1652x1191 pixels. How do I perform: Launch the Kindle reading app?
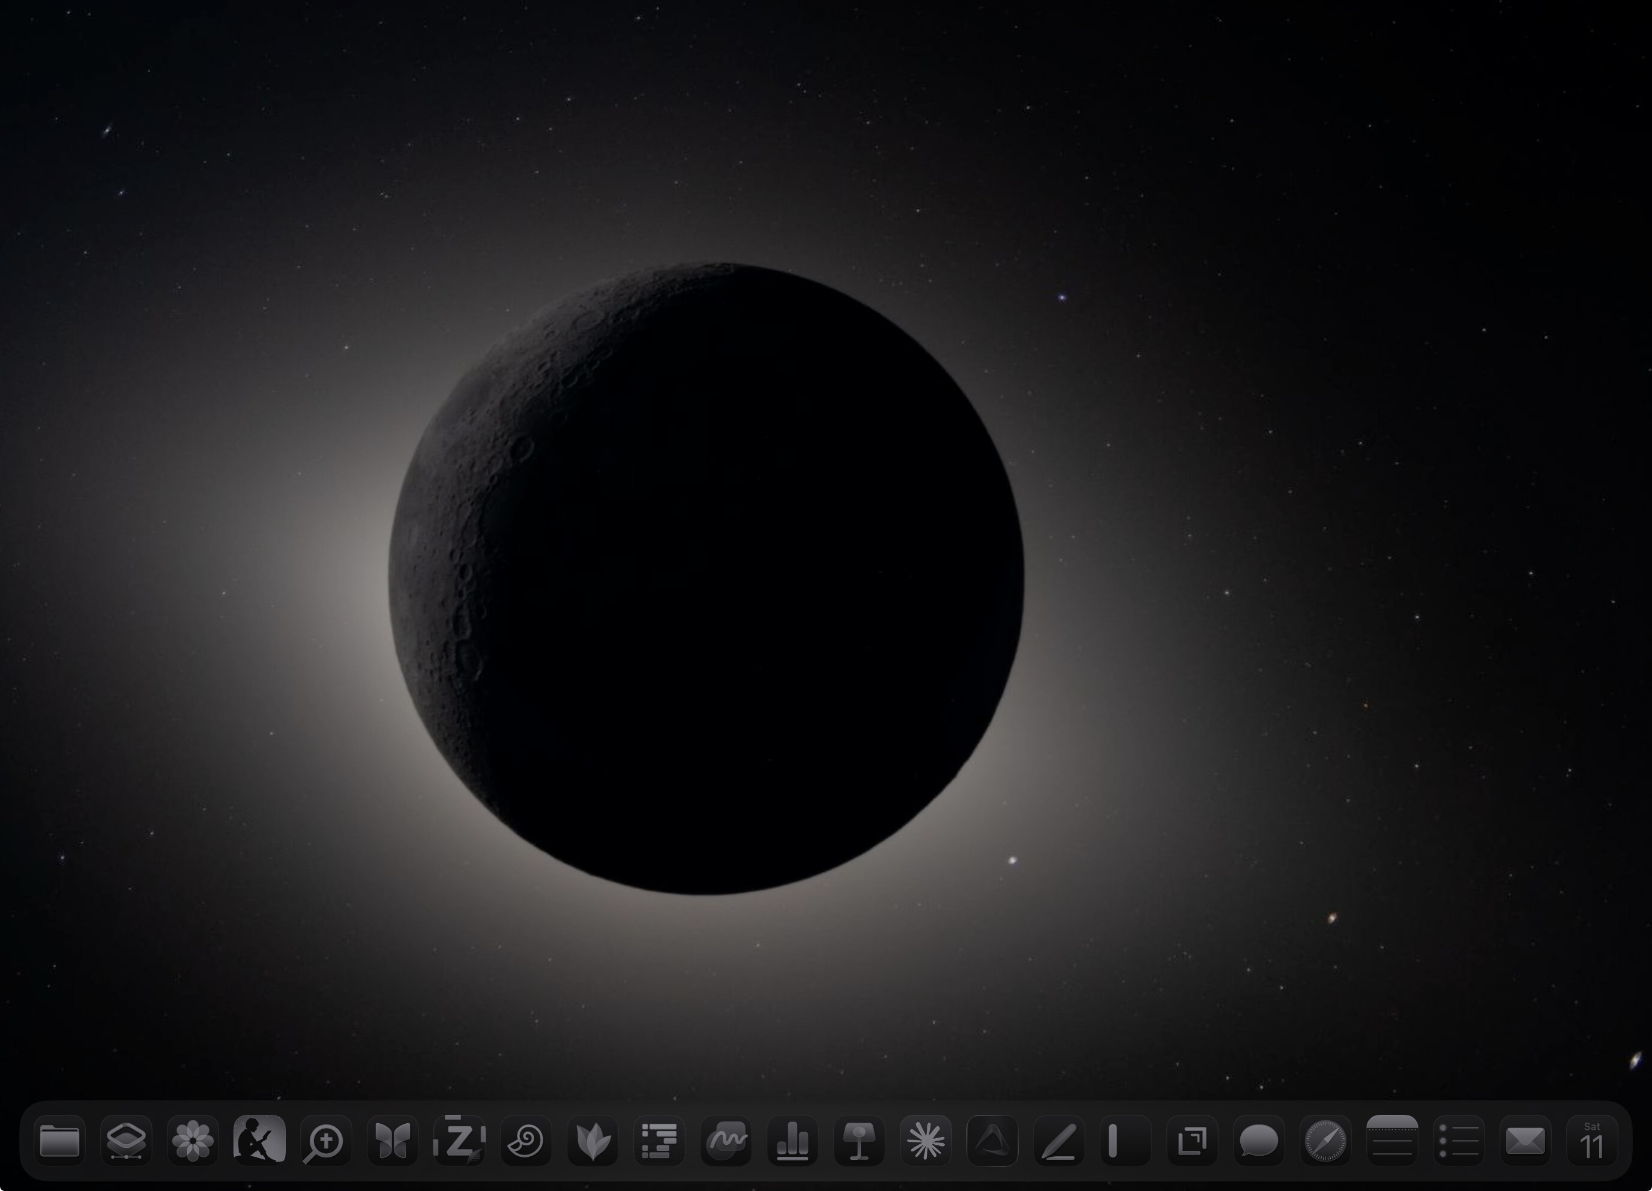[x=259, y=1141]
